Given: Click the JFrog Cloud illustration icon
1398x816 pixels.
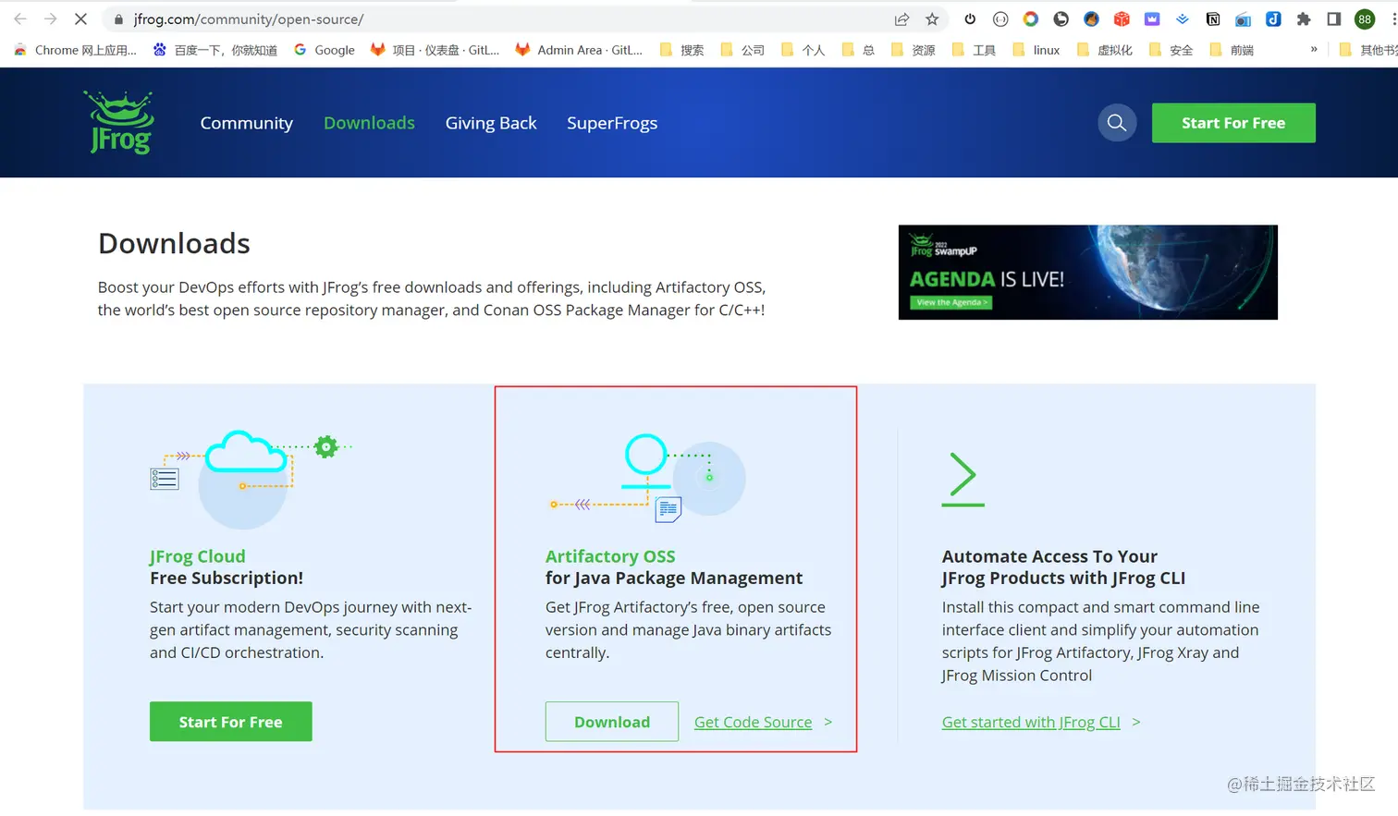Looking at the screenshot, I should click(251, 479).
